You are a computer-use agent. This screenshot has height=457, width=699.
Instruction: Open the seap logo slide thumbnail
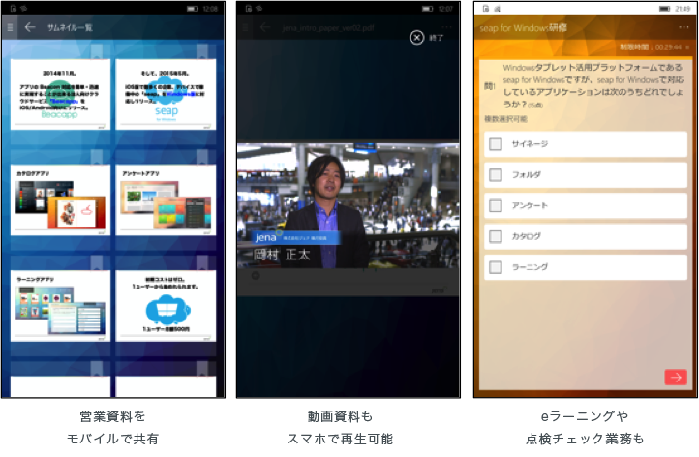[x=166, y=94]
